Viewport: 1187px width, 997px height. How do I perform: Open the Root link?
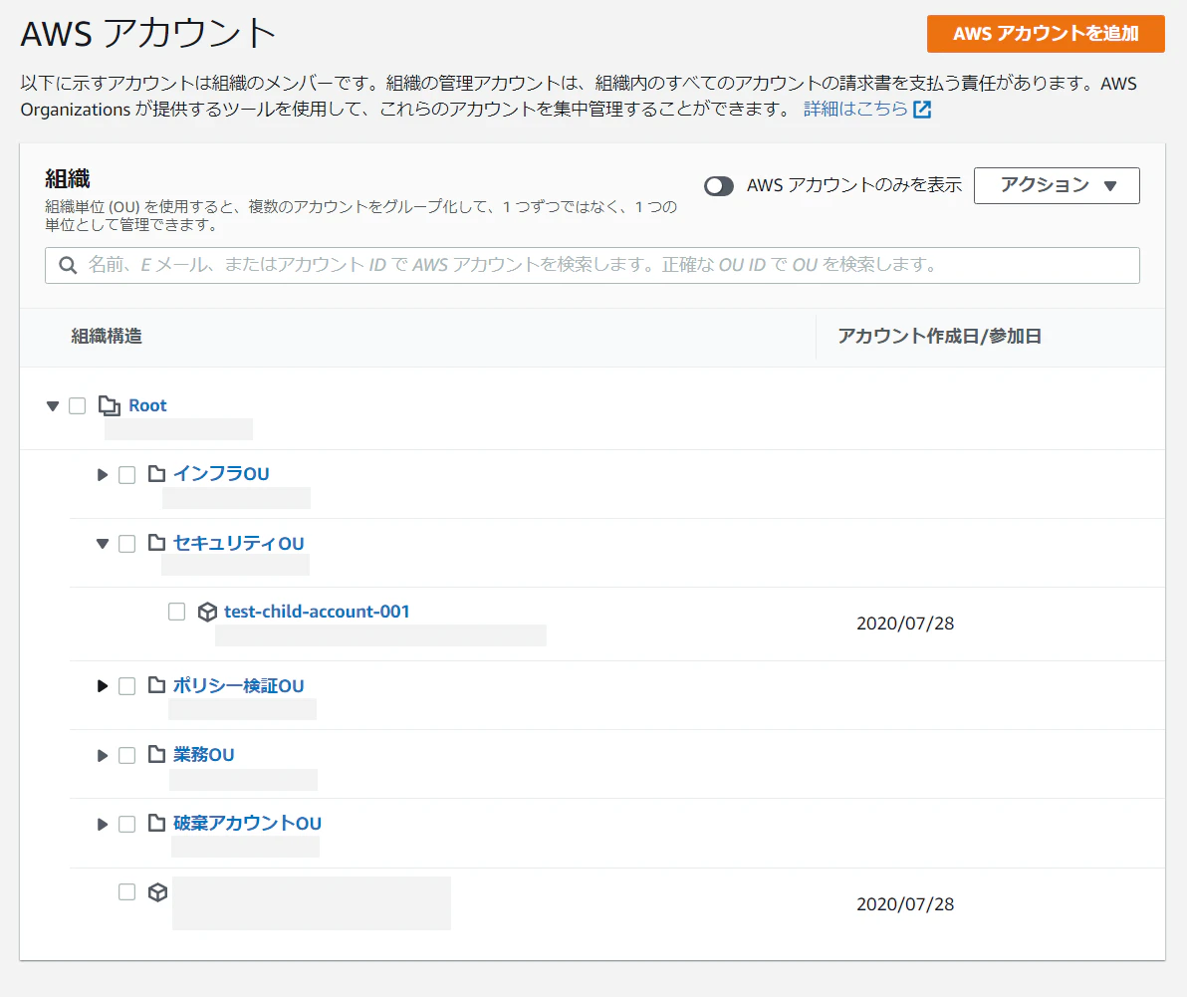[x=147, y=405]
